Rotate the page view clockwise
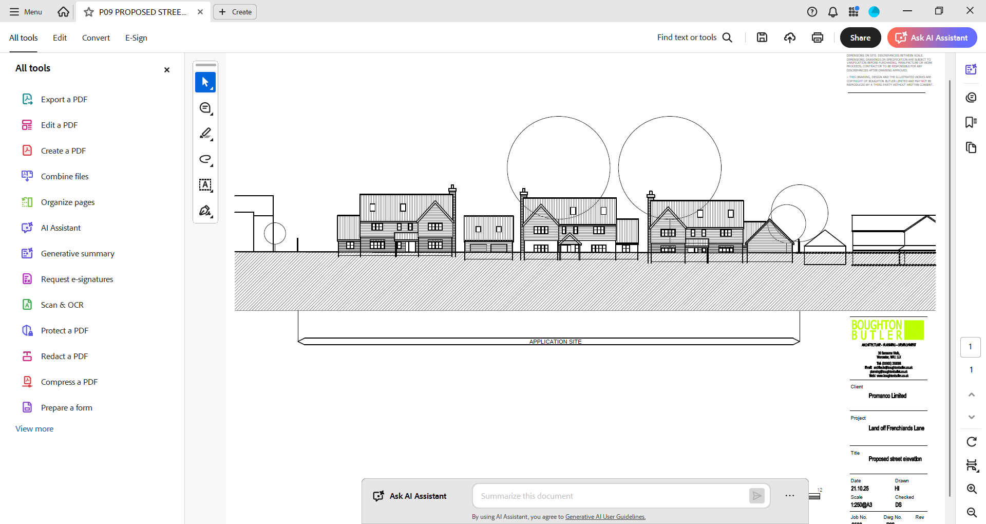 (971, 442)
